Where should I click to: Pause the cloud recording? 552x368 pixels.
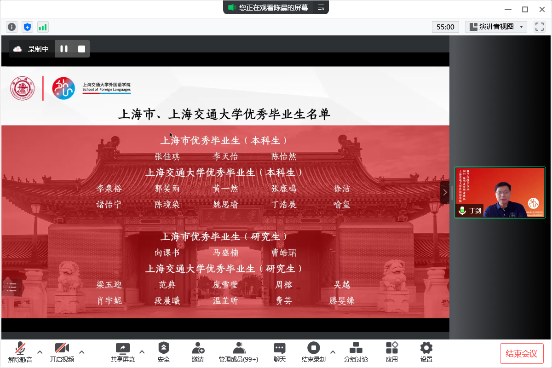tap(64, 49)
